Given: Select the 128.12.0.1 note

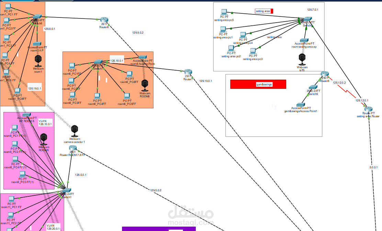Looking at the screenshot, I should [362, 100].
